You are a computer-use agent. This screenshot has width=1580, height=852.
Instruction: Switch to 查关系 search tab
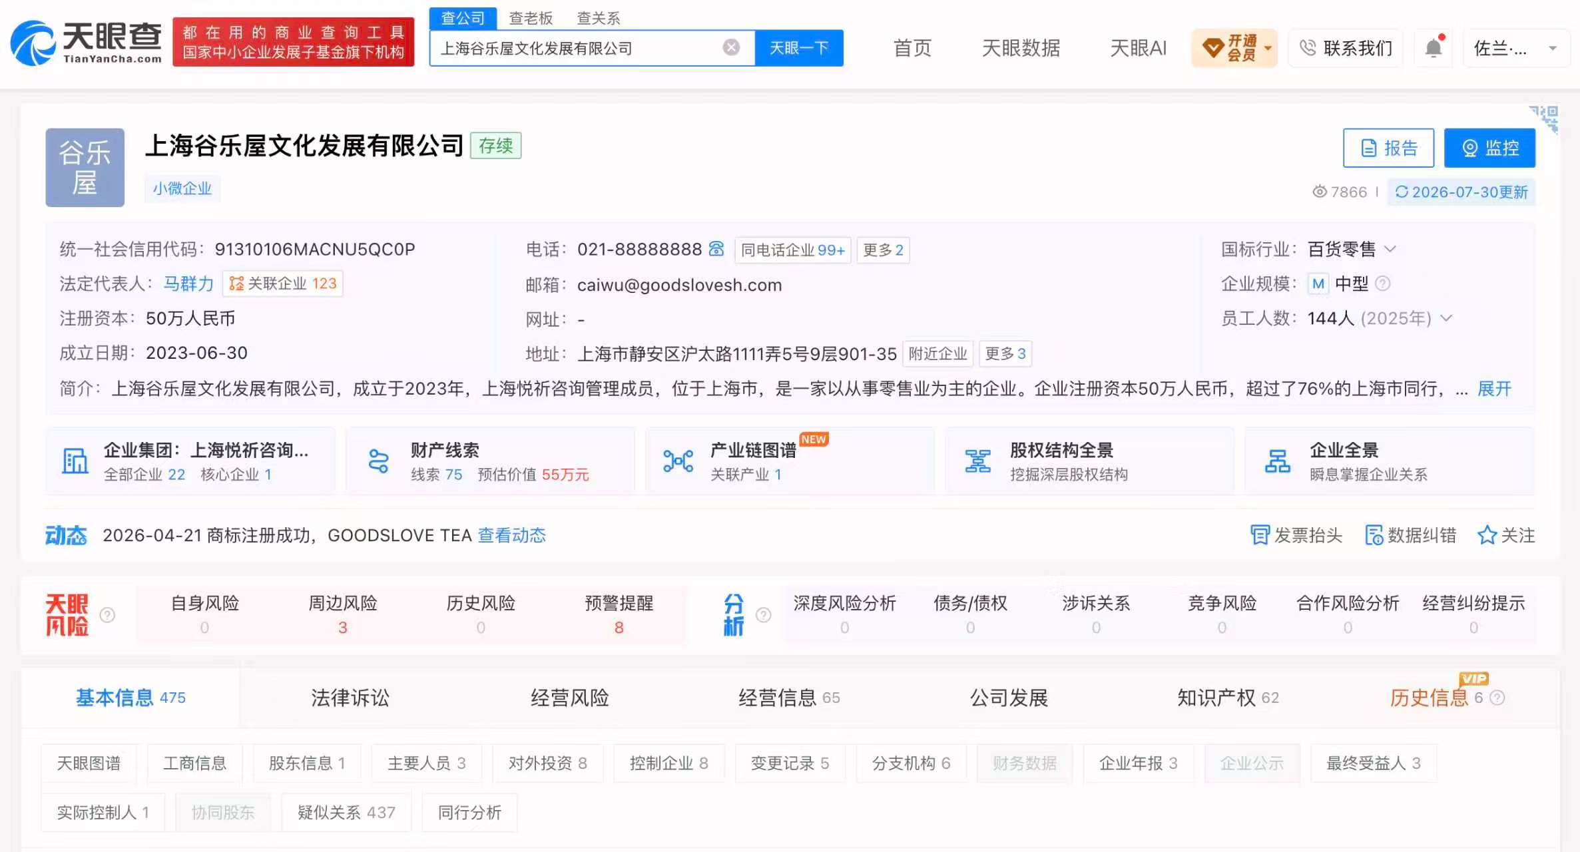point(598,18)
